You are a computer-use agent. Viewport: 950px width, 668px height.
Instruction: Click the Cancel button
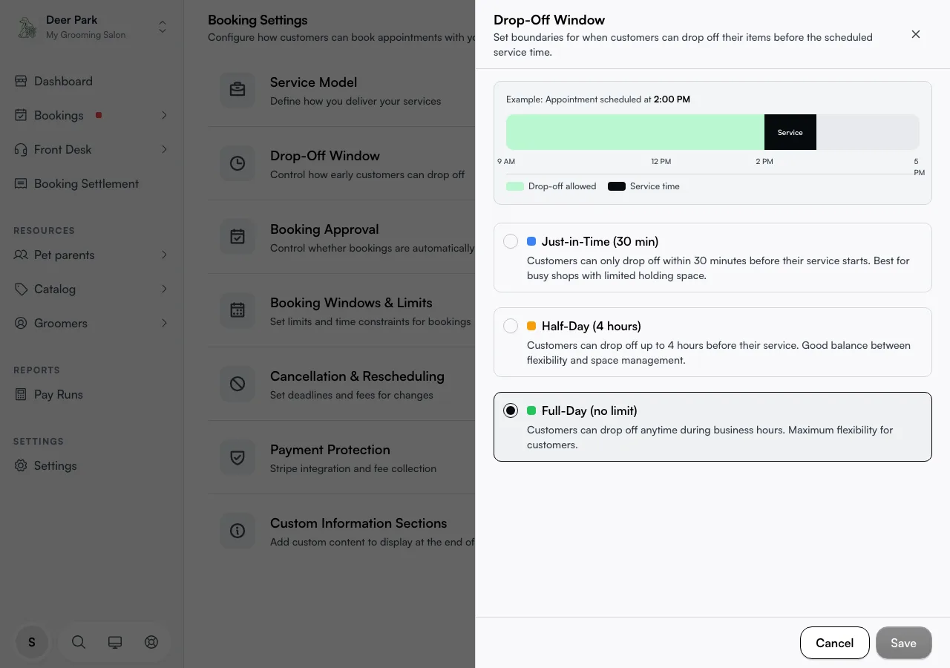pyautogui.click(x=834, y=643)
